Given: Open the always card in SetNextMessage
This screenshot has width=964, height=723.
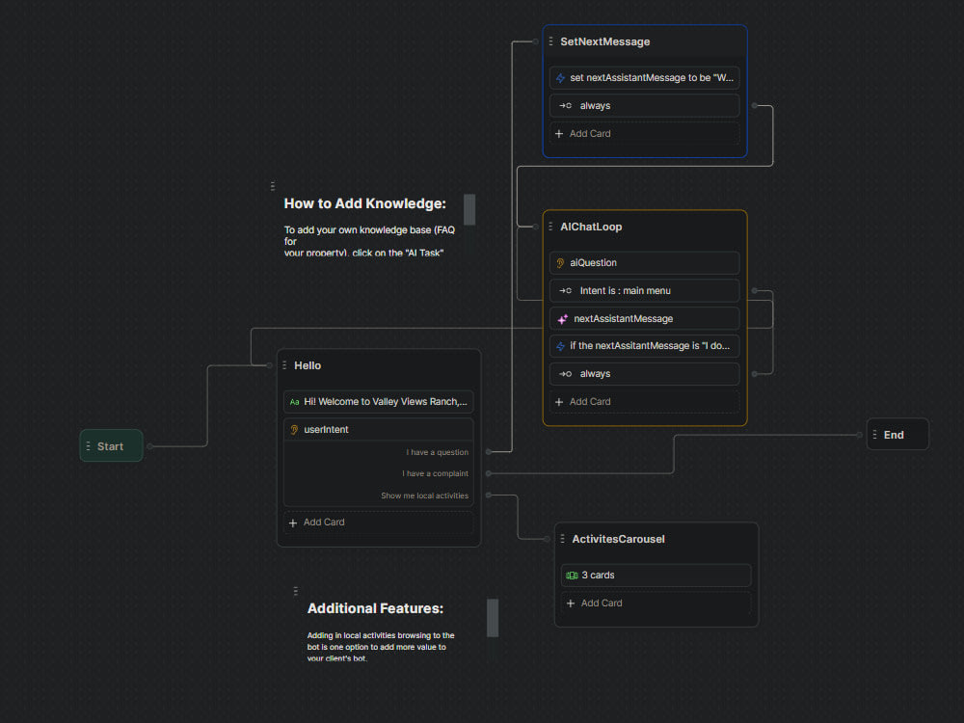Looking at the screenshot, I should 644,106.
